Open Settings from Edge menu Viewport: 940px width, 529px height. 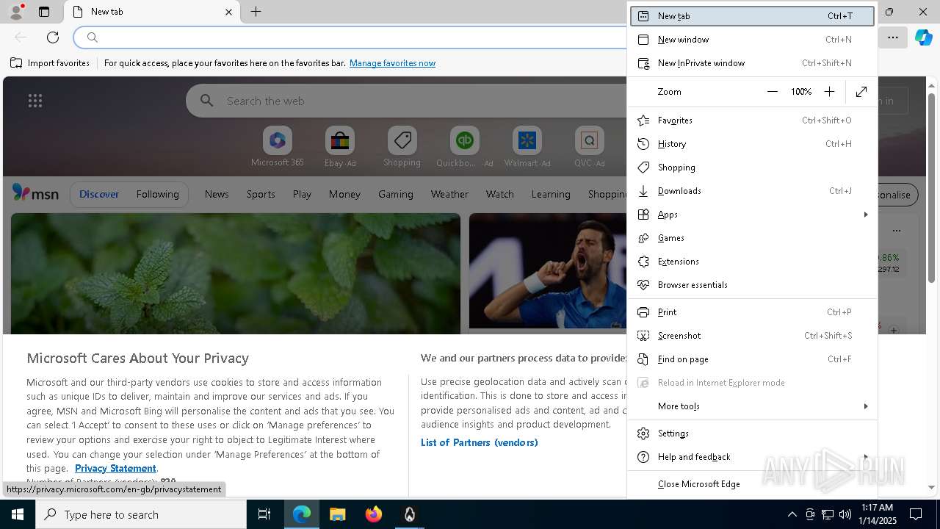(752, 433)
